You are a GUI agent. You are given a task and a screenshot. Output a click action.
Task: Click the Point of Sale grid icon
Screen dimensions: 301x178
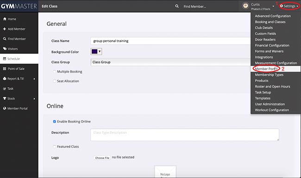(x=5, y=69)
